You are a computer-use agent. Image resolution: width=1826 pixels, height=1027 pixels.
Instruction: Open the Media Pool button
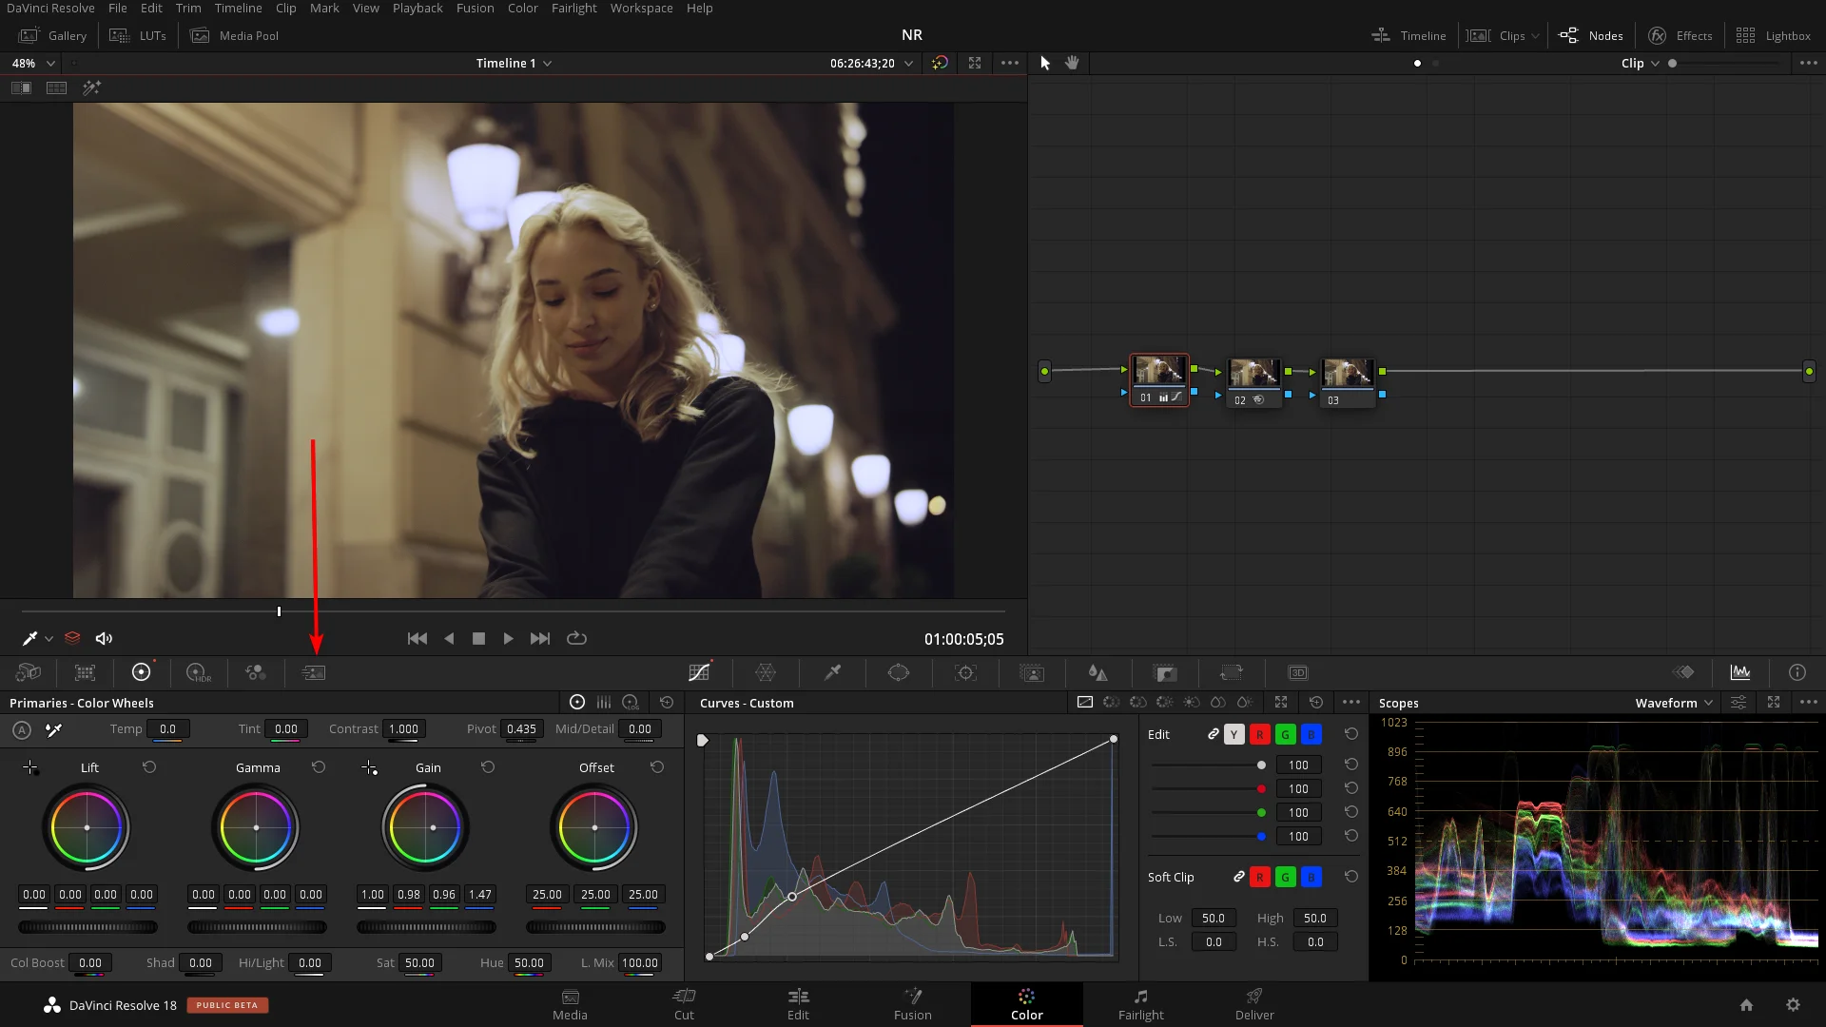[x=235, y=35]
